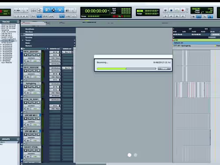Select the Pencil tool in toolbar
This screenshot has height=165, width=220.
tap(73, 10)
